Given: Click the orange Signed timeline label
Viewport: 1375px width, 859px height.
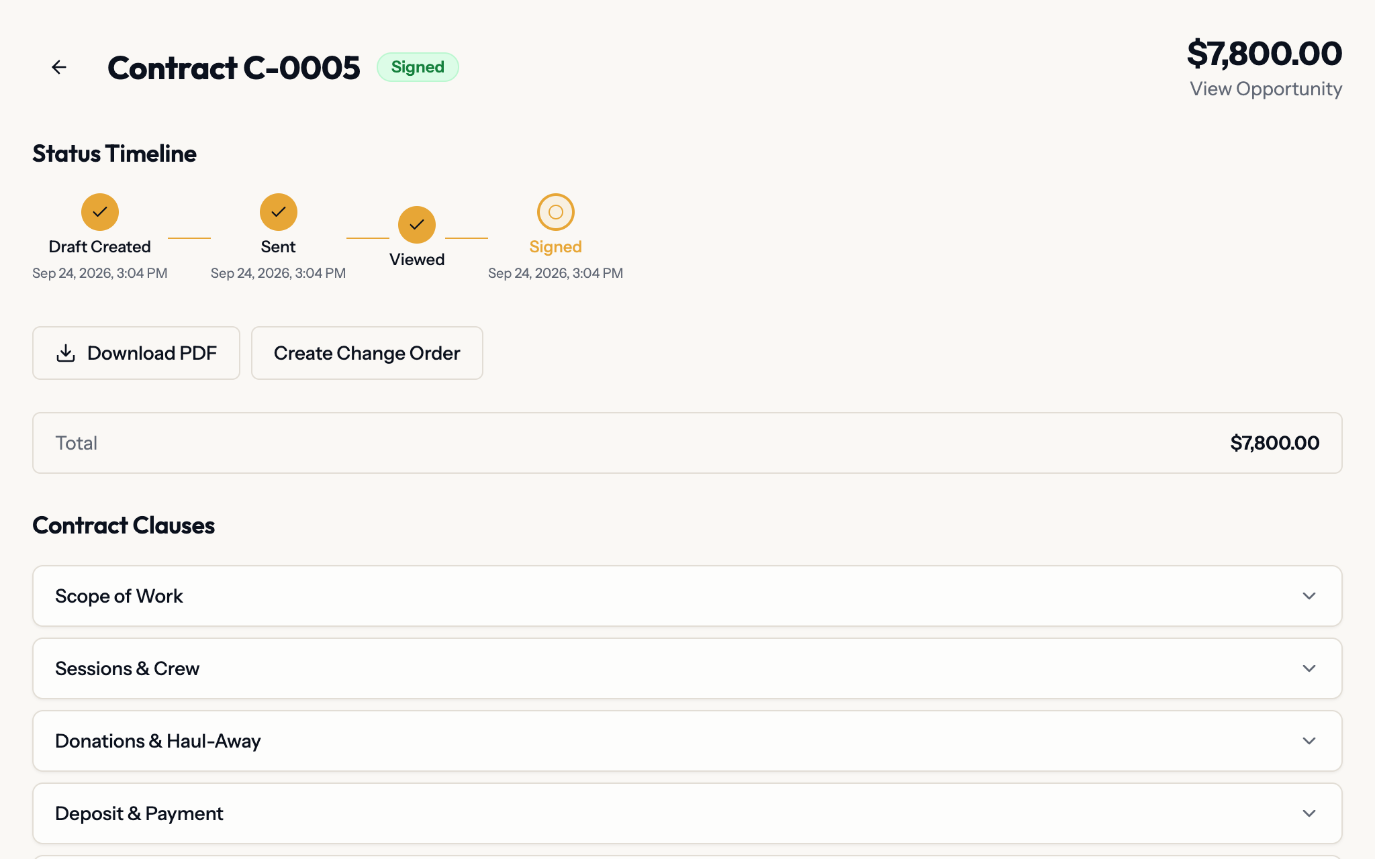Looking at the screenshot, I should click(556, 247).
